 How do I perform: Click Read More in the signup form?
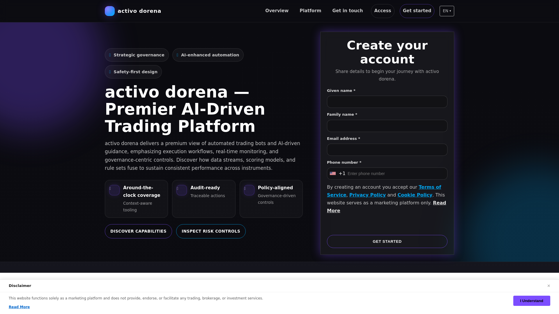click(439, 203)
